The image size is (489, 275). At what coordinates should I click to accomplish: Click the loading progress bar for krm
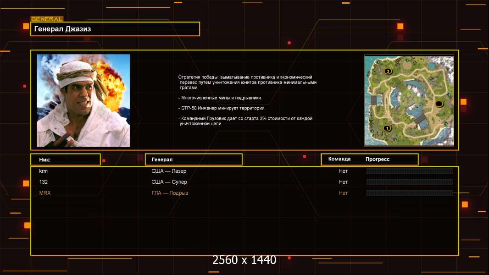tap(410, 170)
